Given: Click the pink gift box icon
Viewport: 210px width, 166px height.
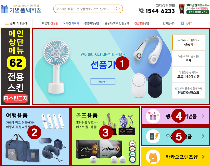Looking at the screenshot, I should [x=153, y=116].
